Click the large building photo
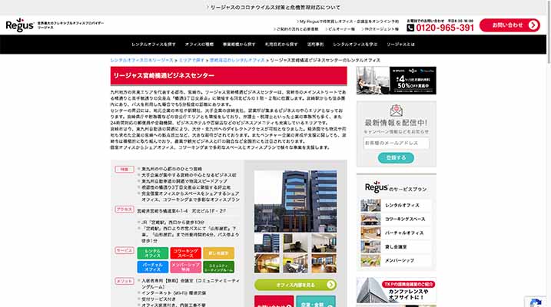551x307 pixels. tap(295, 201)
